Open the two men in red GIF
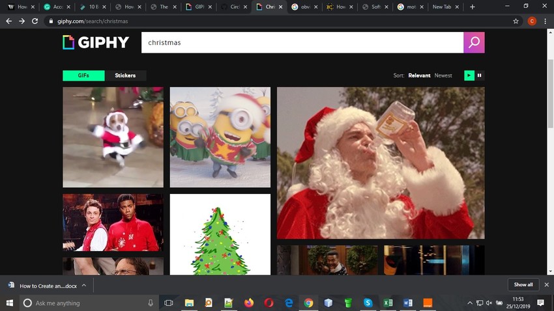 click(x=113, y=223)
